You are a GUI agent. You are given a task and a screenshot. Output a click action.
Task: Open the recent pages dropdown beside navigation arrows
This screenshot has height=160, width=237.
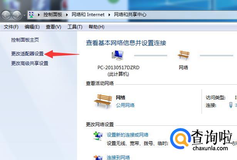click(x=25, y=15)
